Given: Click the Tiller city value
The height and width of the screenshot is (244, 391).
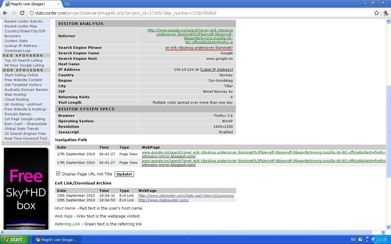Looking at the screenshot, I should pyautogui.click(x=228, y=86).
